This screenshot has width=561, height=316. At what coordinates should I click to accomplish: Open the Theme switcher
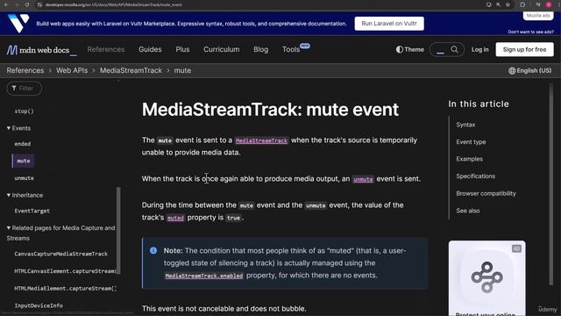(x=410, y=49)
